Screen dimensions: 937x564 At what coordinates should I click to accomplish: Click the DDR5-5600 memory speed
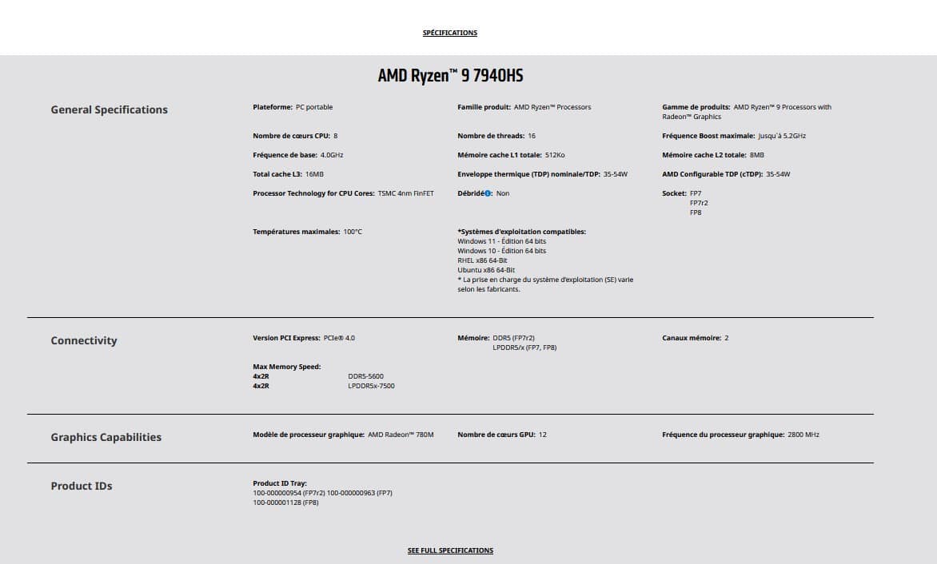click(365, 376)
